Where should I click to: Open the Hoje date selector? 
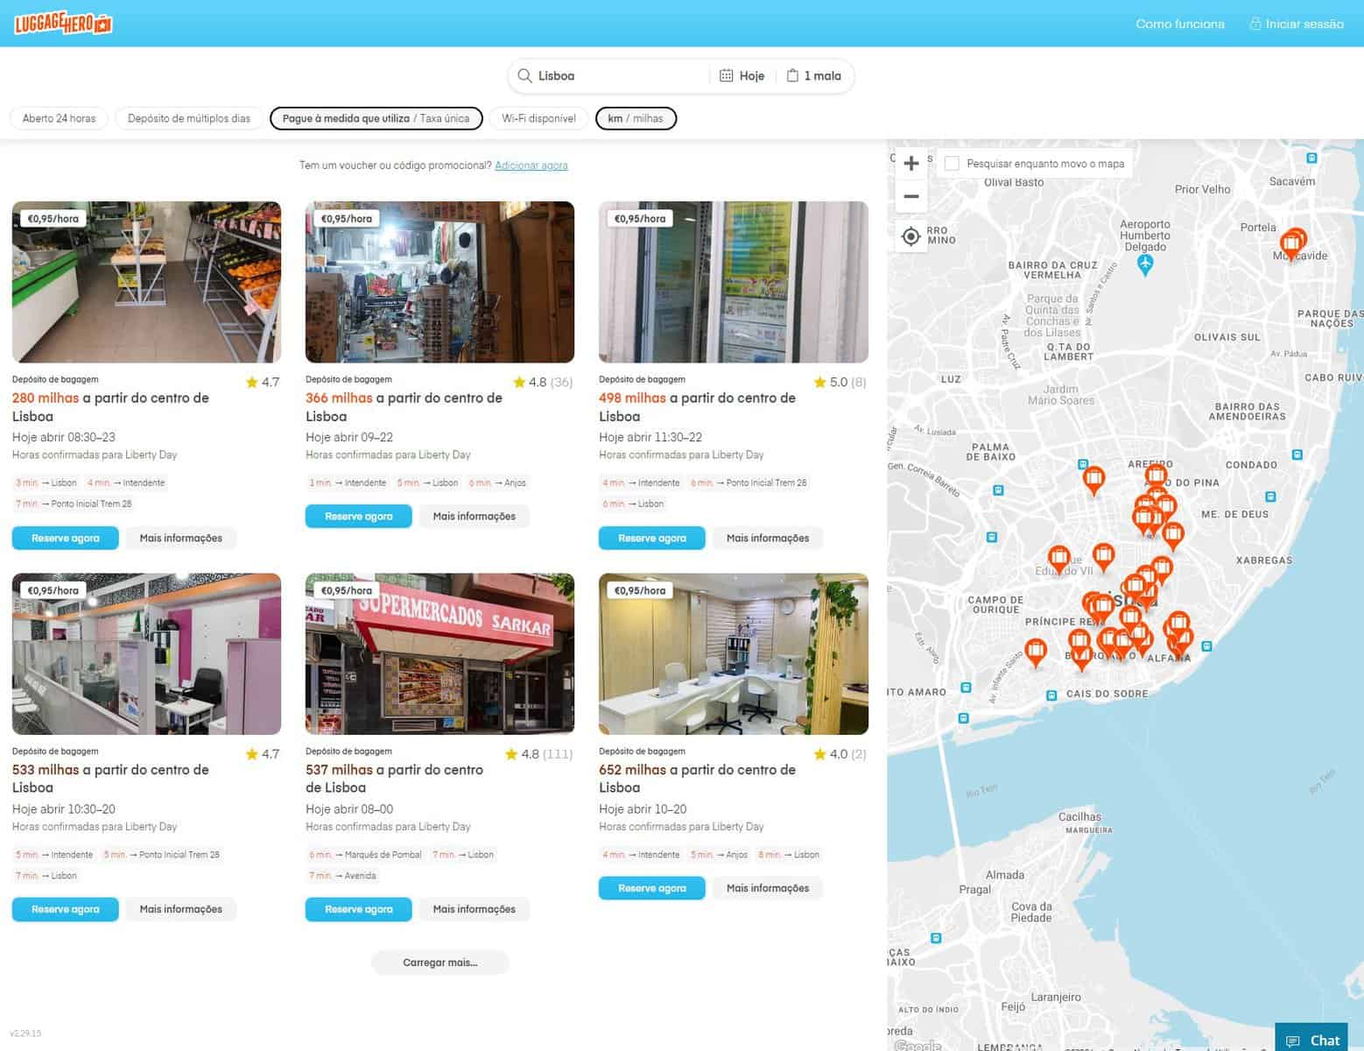pos(749,75)
